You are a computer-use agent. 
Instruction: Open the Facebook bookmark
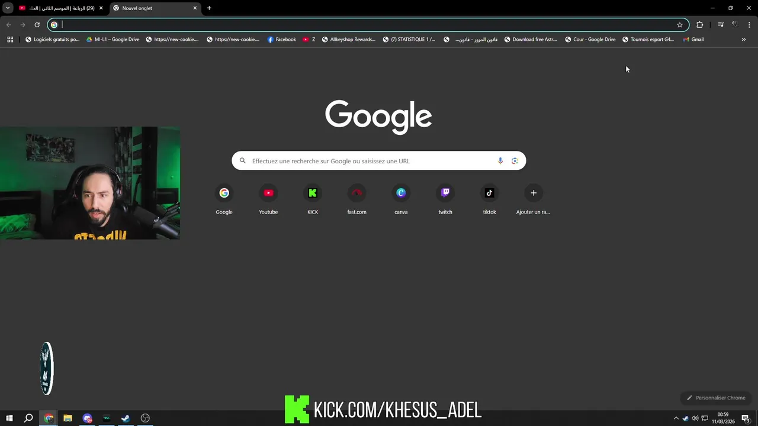point(282,40)
